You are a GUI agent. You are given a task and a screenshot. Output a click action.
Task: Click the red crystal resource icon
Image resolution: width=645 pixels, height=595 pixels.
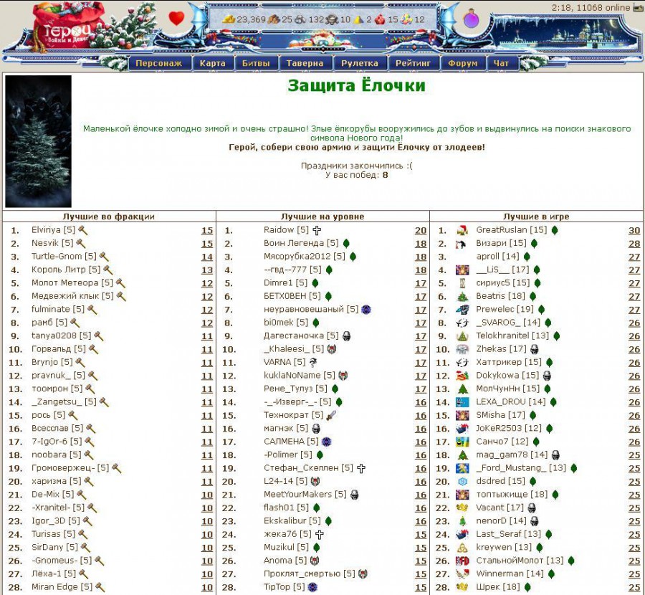pyautogui.click(x=380, y=19)
